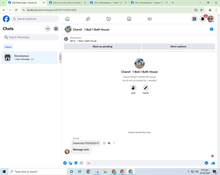Open the Facebook menu grid icon
This screenshot has height=175, width=220.
click(x=194, y=19)
